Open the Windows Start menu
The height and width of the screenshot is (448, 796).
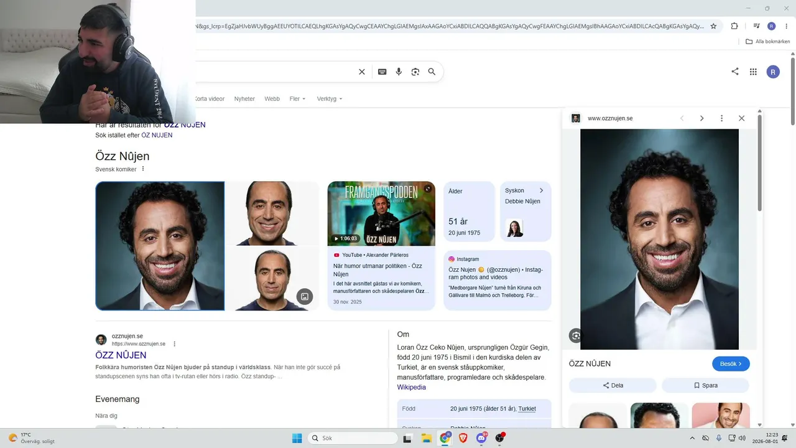pyautogui.click(x=297, y=438)
